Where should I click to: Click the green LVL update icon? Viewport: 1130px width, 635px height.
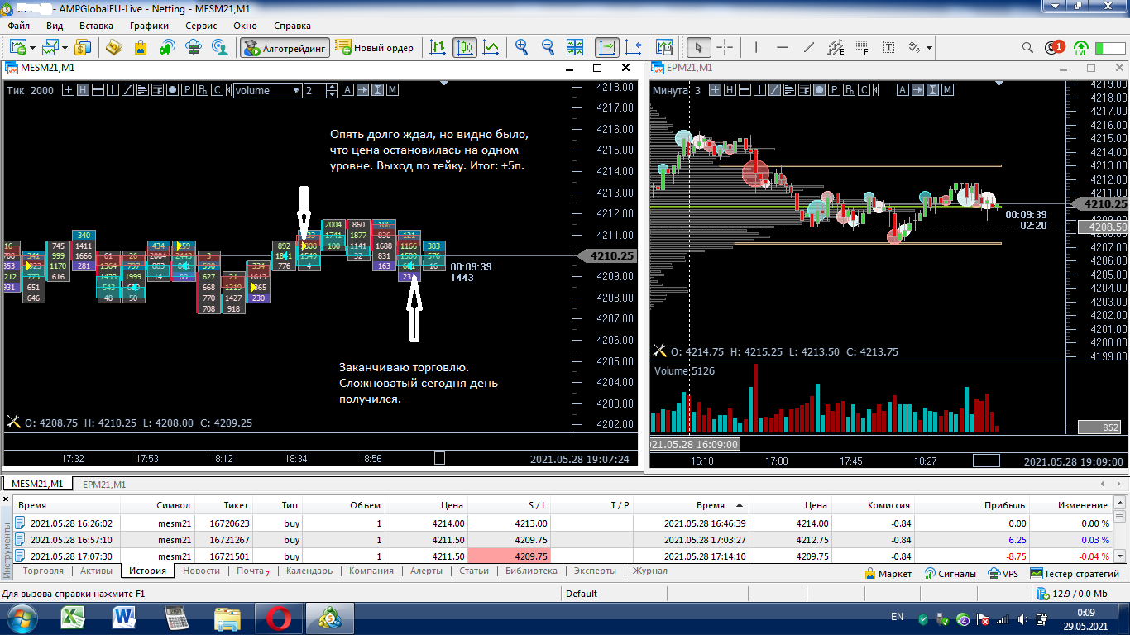1081,47
